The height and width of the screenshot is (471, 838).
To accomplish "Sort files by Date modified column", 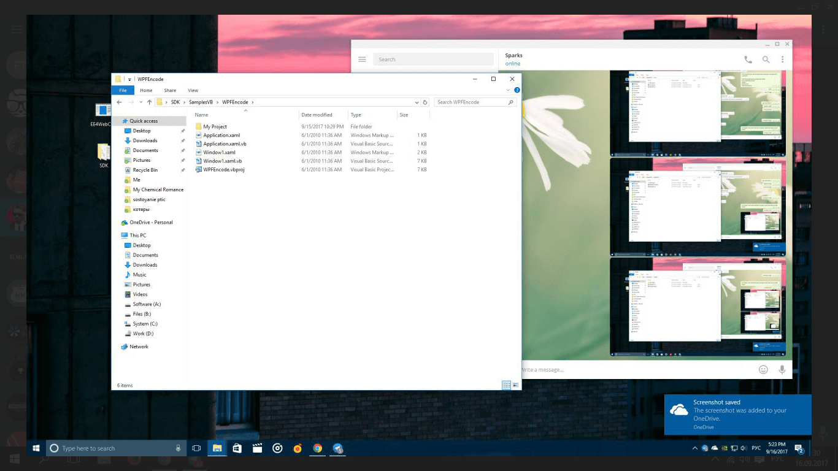I will click(317, 115).
